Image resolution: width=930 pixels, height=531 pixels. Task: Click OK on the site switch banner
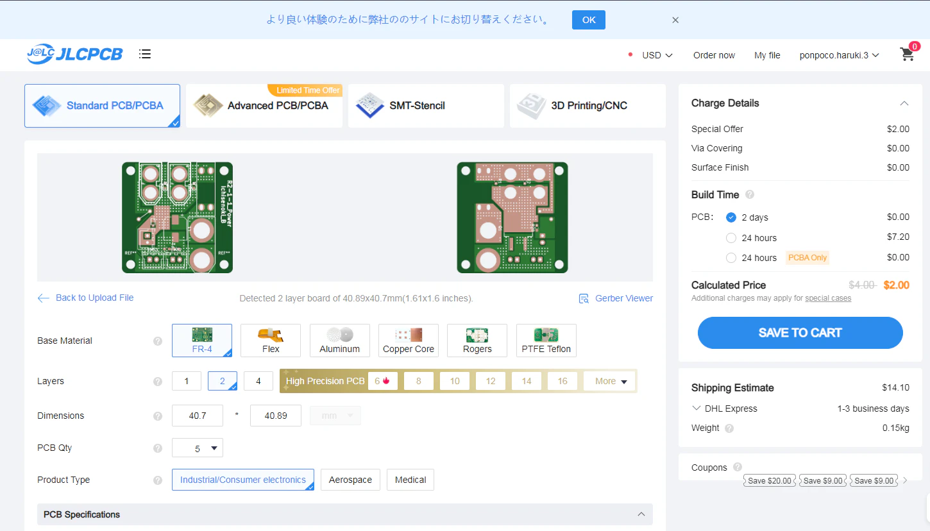click(589, 20)
